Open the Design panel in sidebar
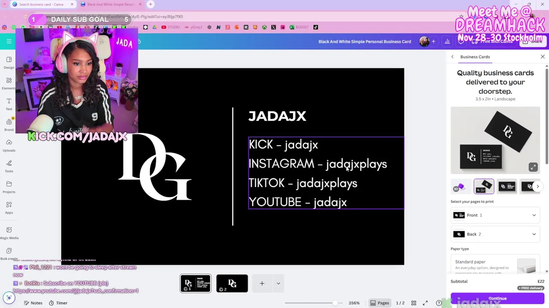Image resolution: width=549 pixels, height=308 pixels. pyautogui.click(x=9, y=62)
